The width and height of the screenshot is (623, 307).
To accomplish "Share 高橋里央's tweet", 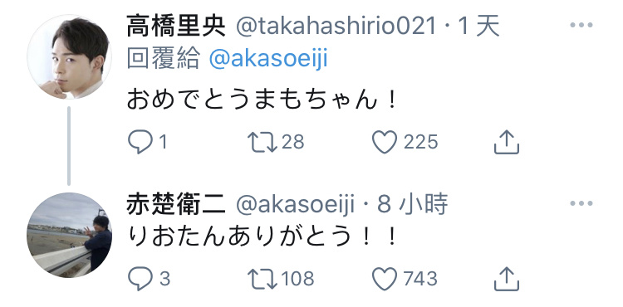I will (507, 142).
